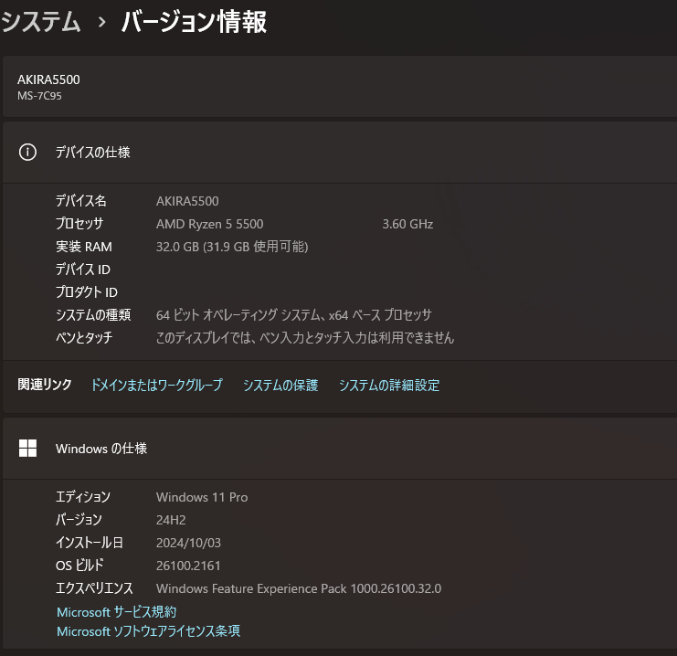The image size is (677, 656).
Task: Open Microsoft ソフトウェアライセンス条項 link
Action: tap(149, 631)
